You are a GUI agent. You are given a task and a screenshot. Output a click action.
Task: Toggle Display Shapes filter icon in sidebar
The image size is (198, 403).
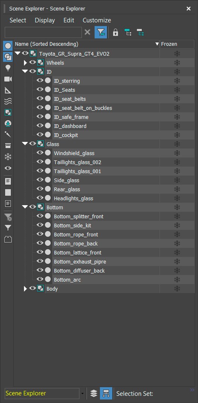[x=8, y=57]
